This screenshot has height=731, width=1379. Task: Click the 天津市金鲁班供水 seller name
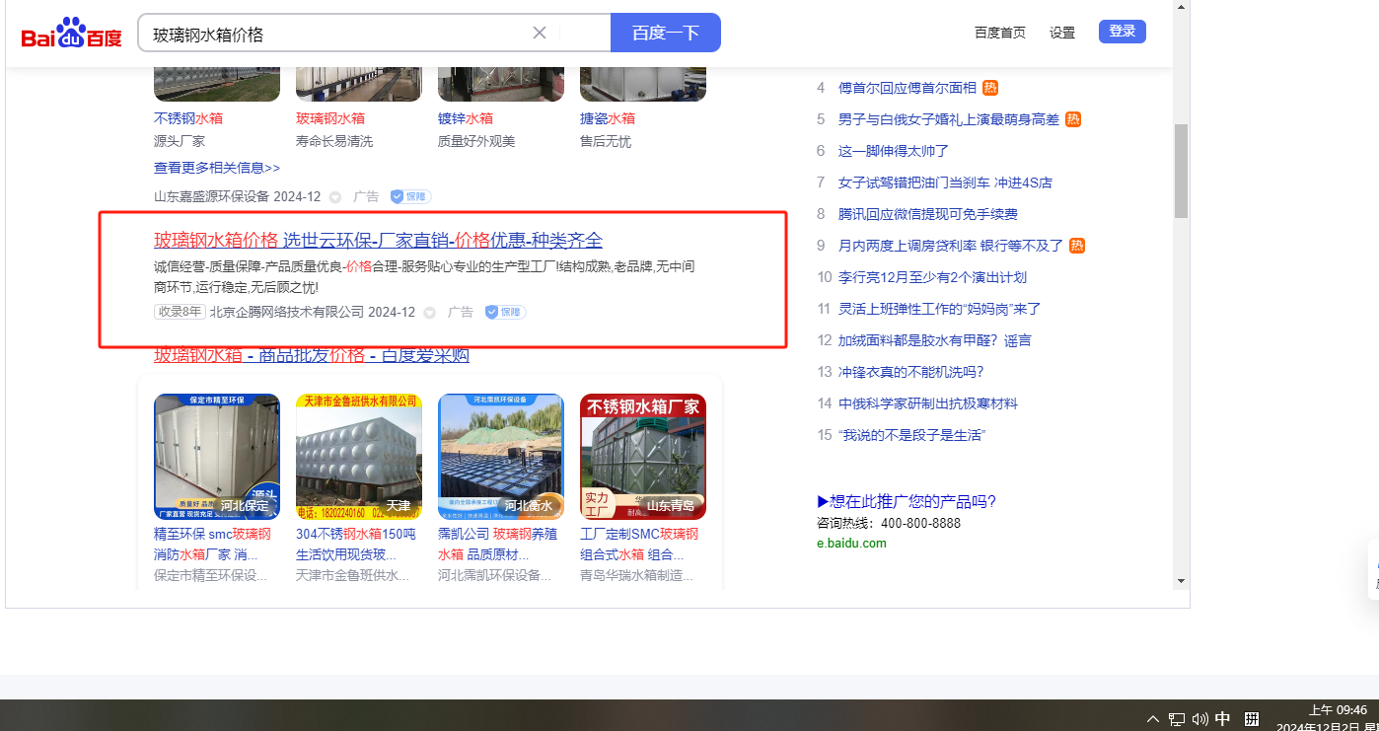(x=352, y=575)
